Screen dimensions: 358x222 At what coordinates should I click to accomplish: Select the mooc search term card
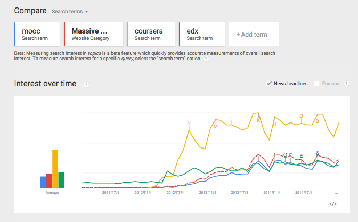tap(37, 34)
